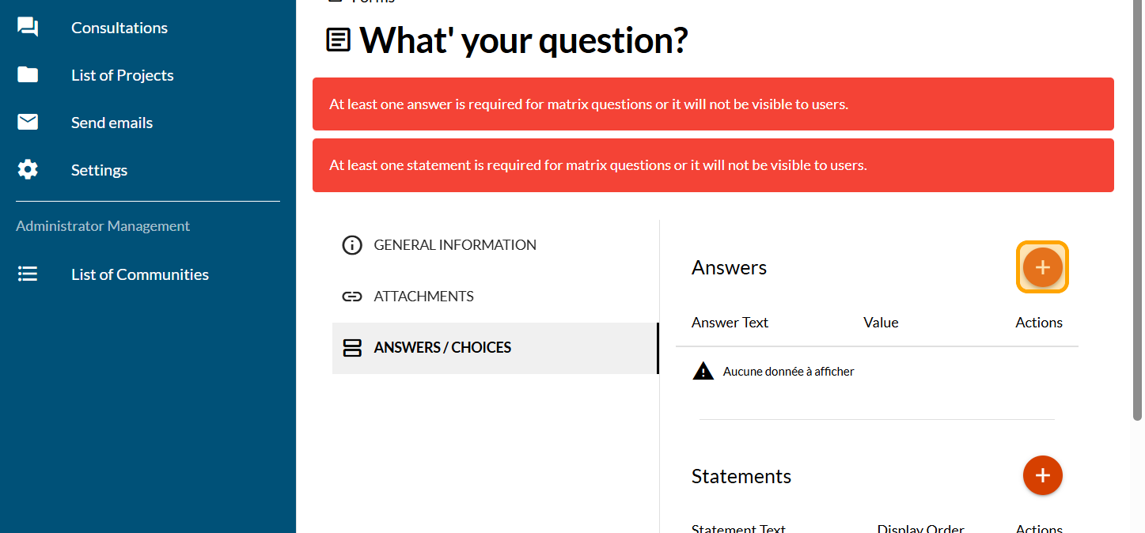Image resolution: width=1145 pixels, height=533 pixels.
Task: Add a new answer with the plus button
Action: 1042,267
